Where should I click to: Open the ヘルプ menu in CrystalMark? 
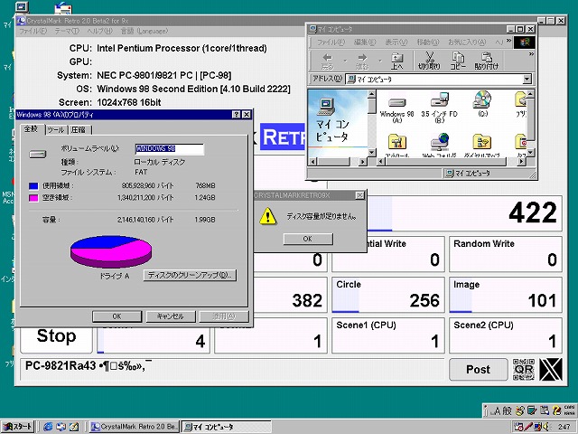(99, 32)
